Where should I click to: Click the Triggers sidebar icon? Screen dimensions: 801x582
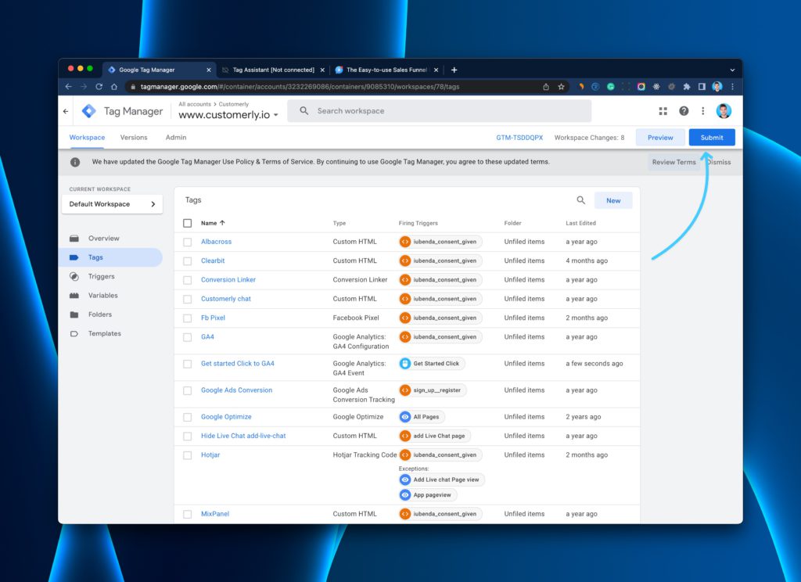tap(74, 276)
